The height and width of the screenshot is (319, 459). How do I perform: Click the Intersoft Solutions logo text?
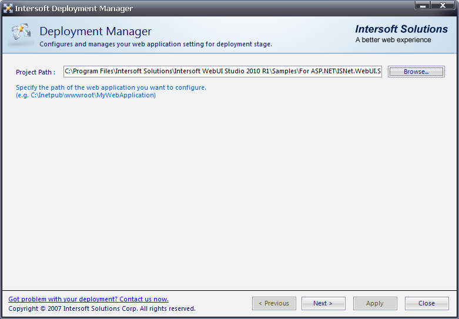[401, 29]
